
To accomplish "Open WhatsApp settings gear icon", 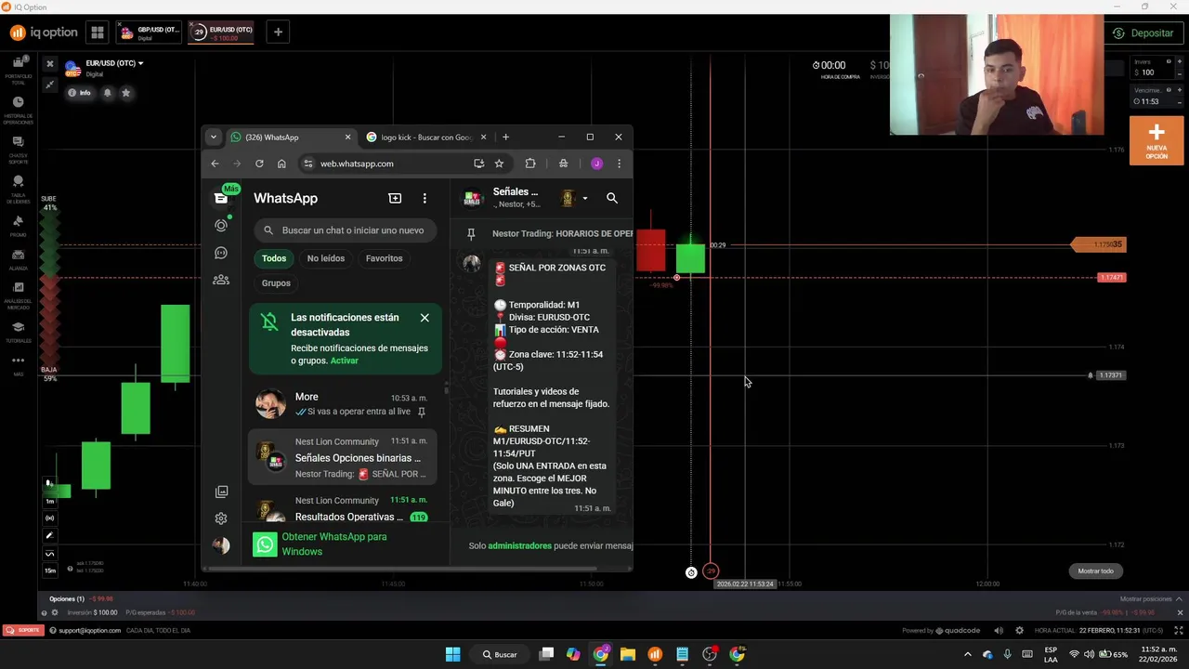I will coord(221,518).
